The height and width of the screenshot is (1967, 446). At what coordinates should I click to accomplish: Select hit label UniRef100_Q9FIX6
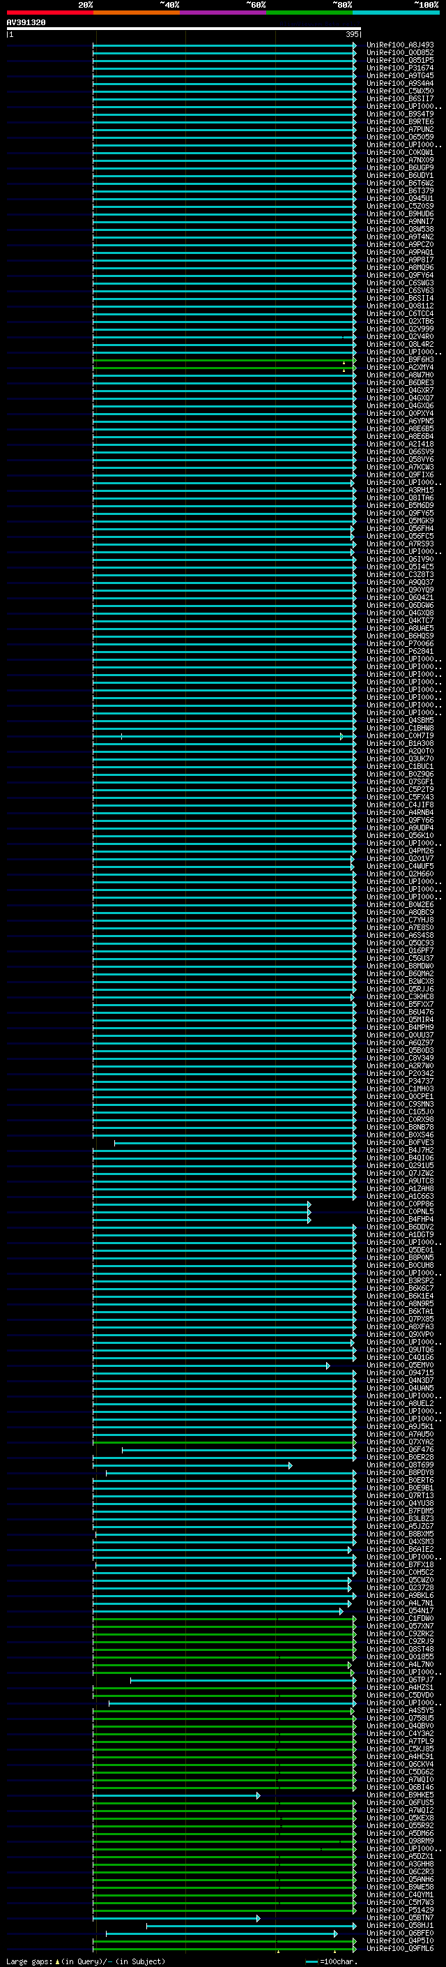tap(400, 475)
